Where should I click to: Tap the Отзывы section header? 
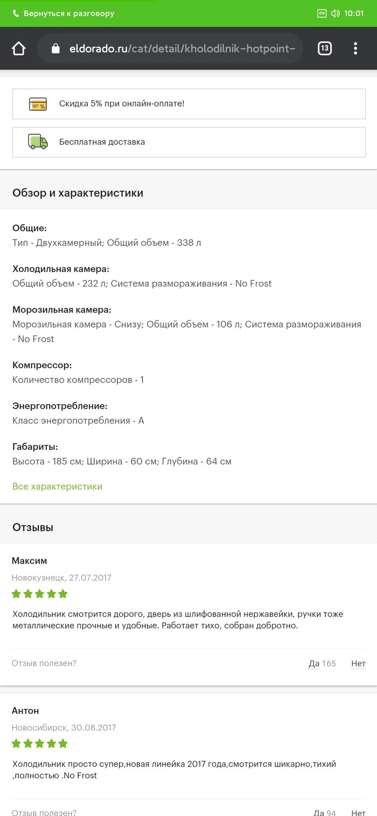coord(33,527)
